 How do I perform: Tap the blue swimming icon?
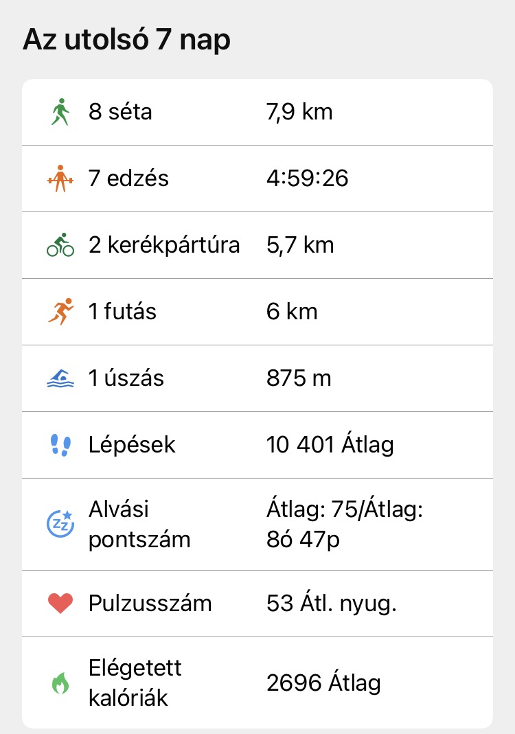(60, 378)
